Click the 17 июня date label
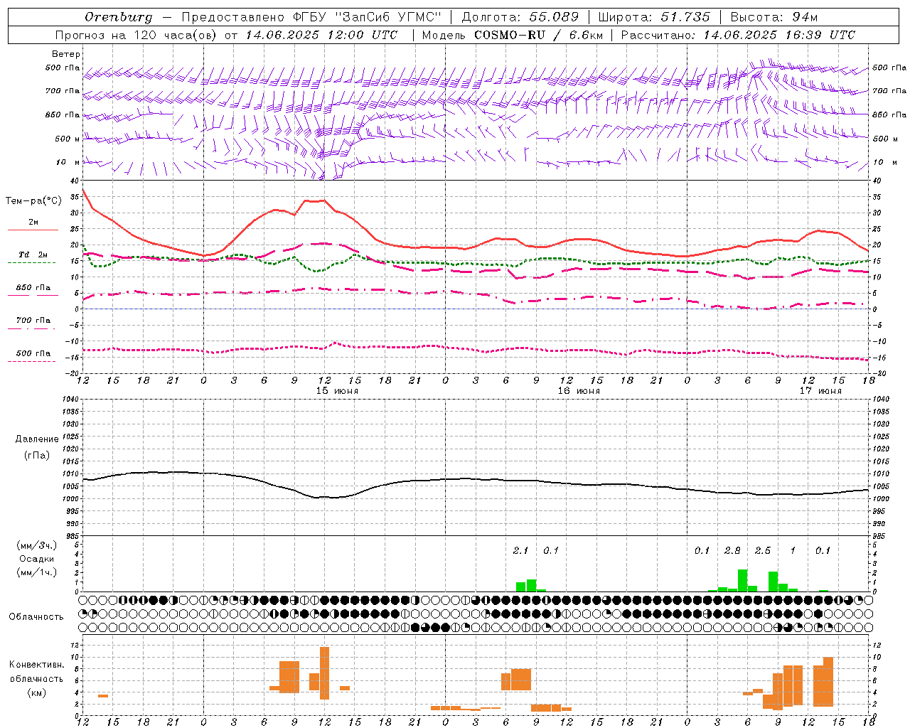910x728 pixels. click(x=820, y=391)
